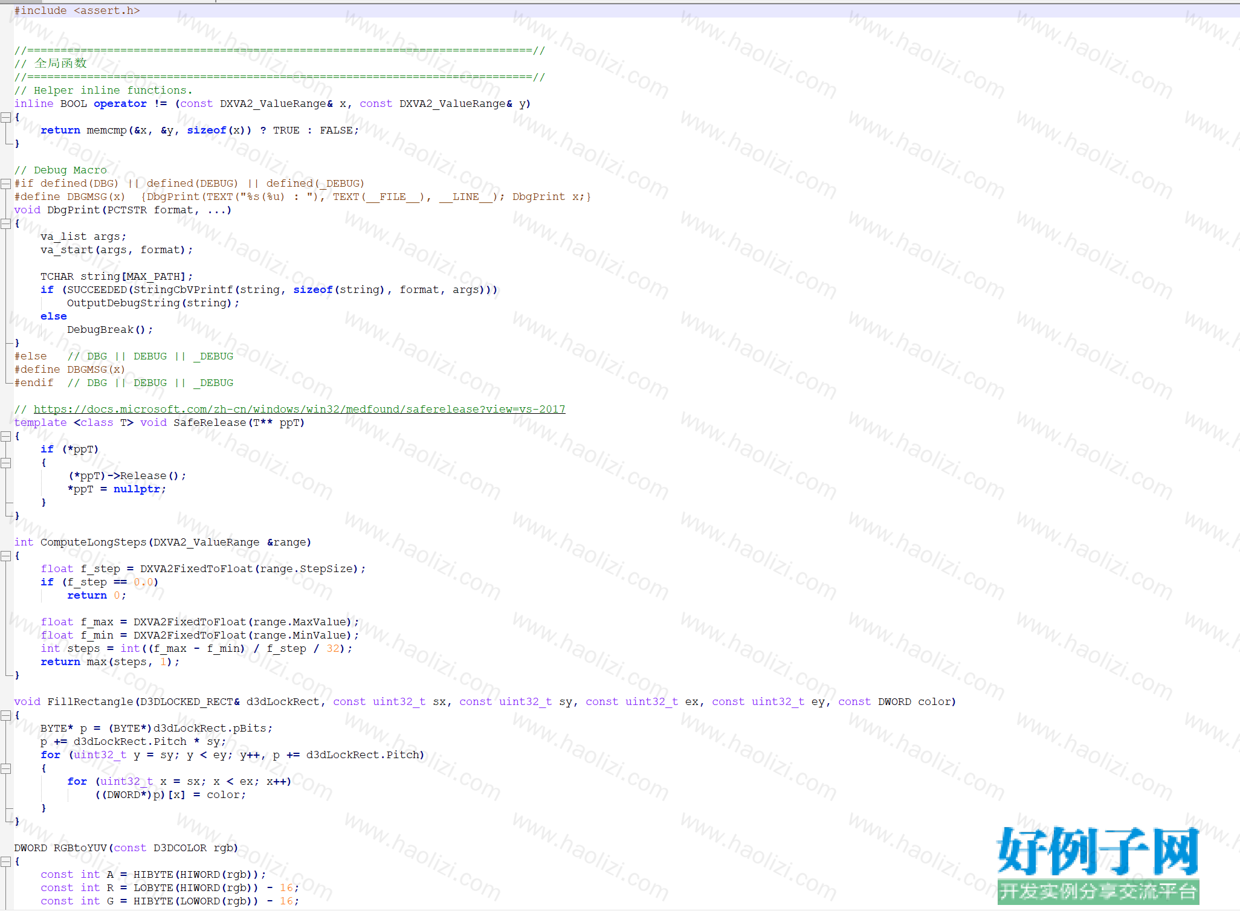The height and width of the screenshot is (911, 1240).
Task: Collapse the RGBtoYUV function body fold
Action: point(5,861)
